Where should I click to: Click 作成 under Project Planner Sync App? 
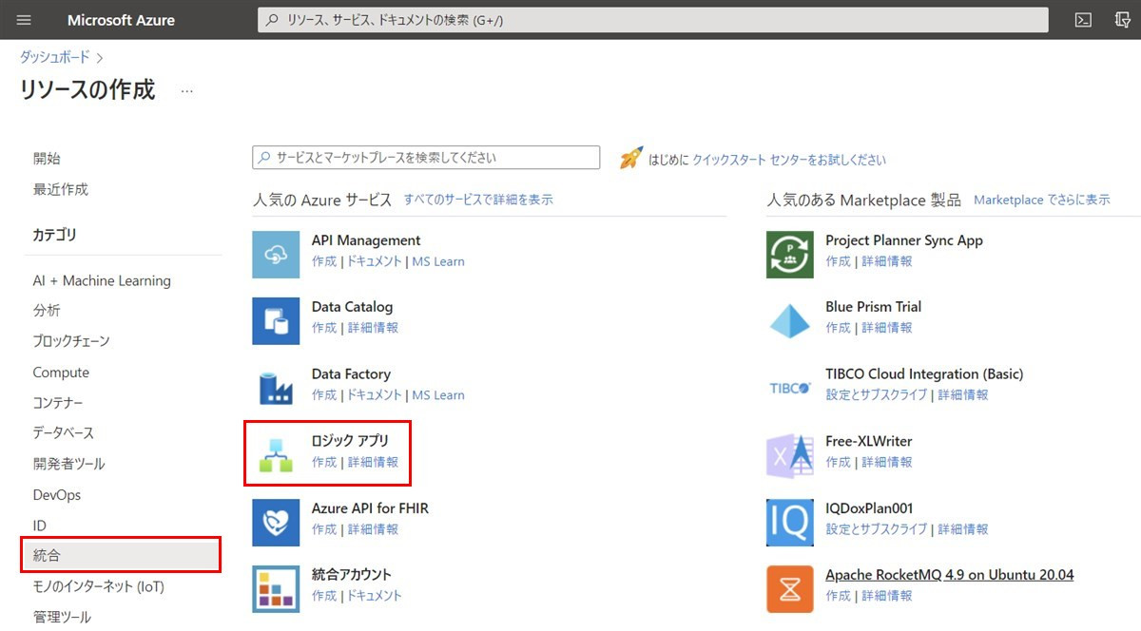tap(839, 261)
